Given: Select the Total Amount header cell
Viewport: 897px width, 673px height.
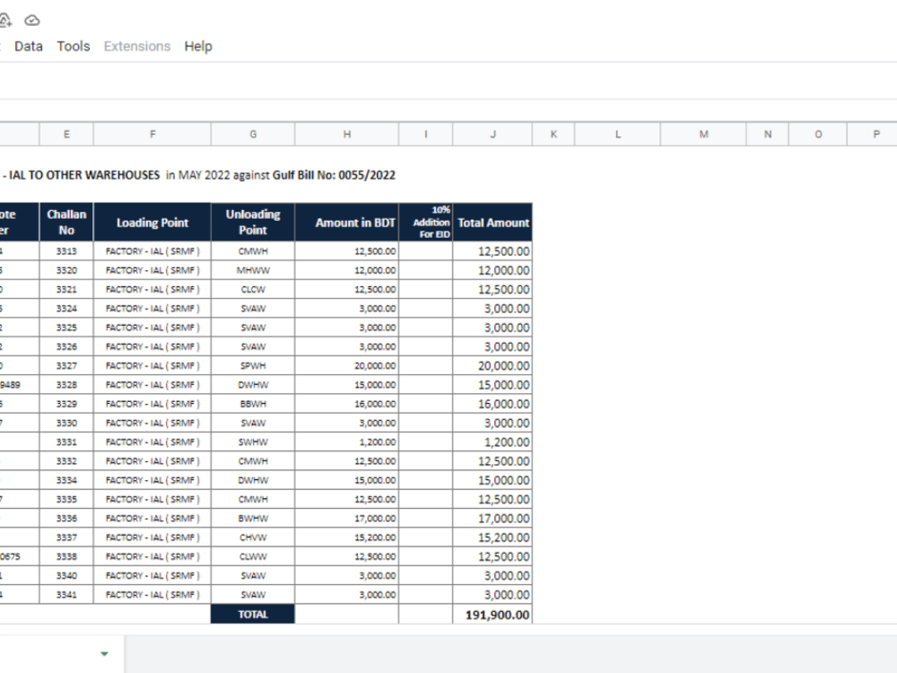Looking at the screenshot, I should [x=492, y=222].
